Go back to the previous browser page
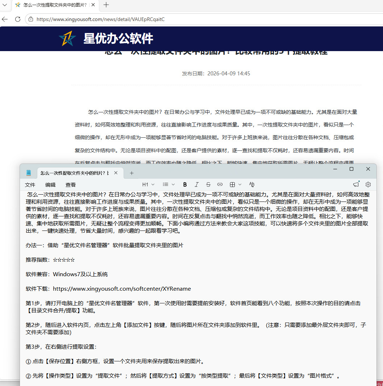 (5, 19)
